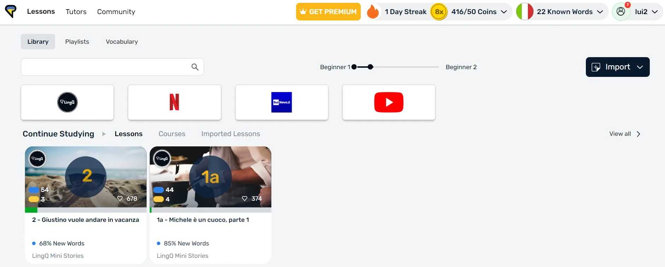Like the Michele è un cuoco heart

[x=245, y=199]
